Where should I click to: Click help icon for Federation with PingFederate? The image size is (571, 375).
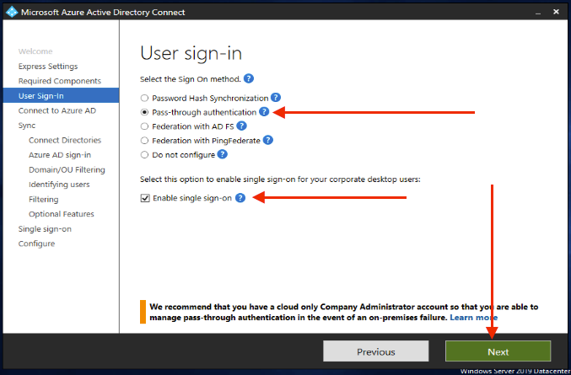pyautogui.click(x=268, y=140)
